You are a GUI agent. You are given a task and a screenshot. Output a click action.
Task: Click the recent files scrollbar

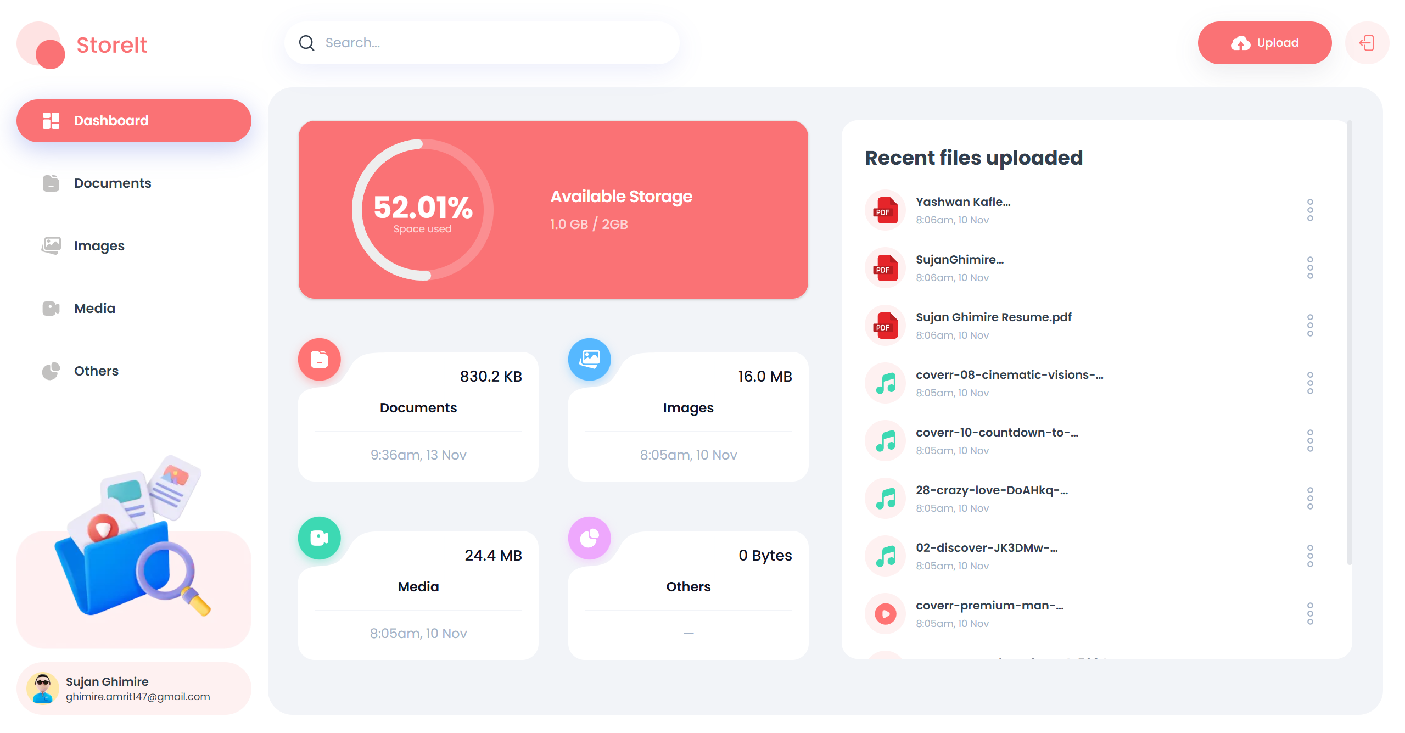1350,343
